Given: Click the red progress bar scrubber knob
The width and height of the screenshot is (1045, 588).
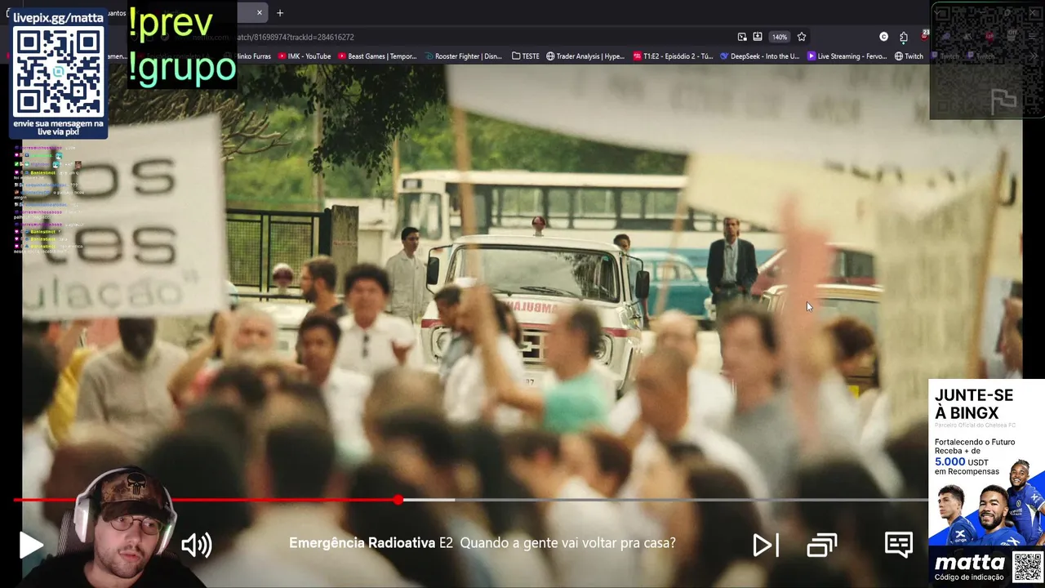Looking at the screenshot, I should pos(398,499).
